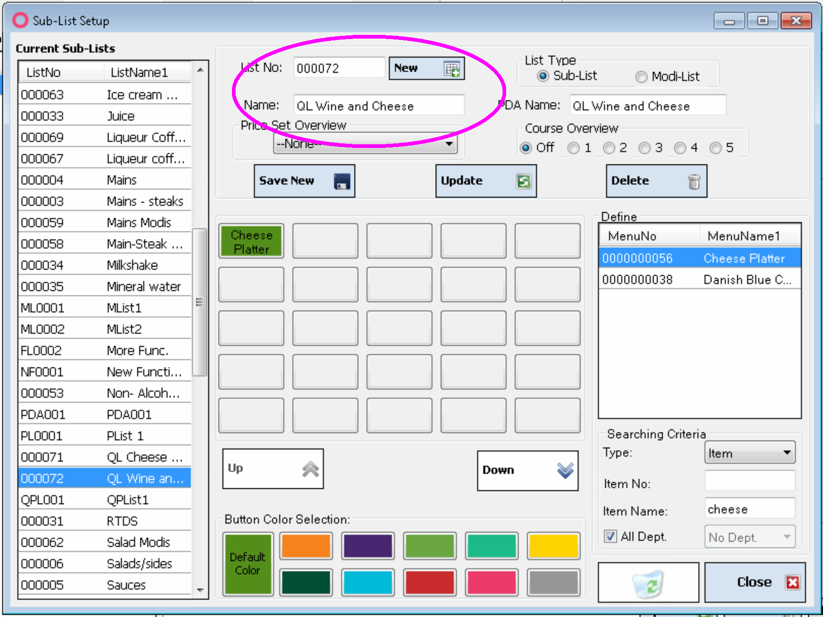Select Course Overview option 2
The height and width of the screenshot is (617, 823).
(x=609, y=148)
